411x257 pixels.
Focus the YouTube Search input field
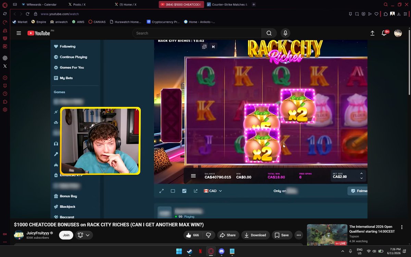(197, 33)
